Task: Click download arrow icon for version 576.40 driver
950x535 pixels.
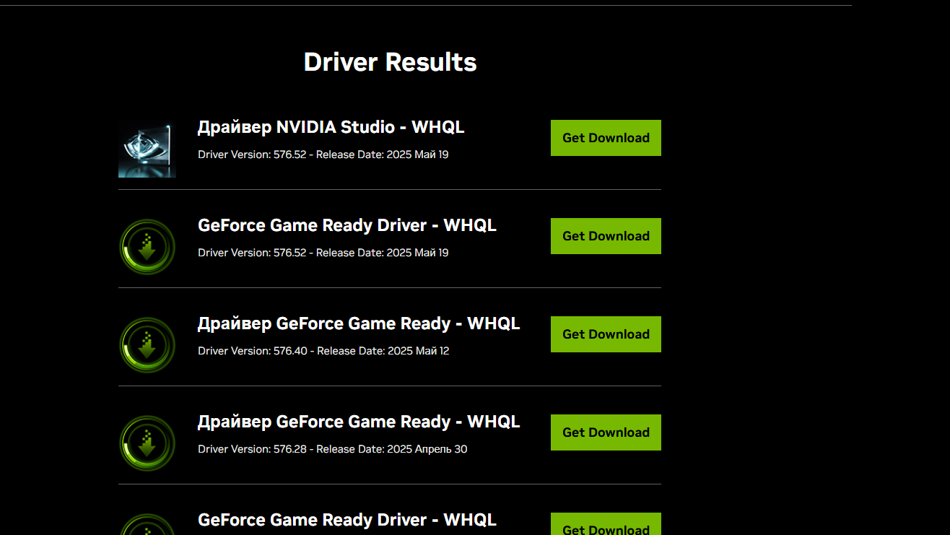Action: point(147,345)
